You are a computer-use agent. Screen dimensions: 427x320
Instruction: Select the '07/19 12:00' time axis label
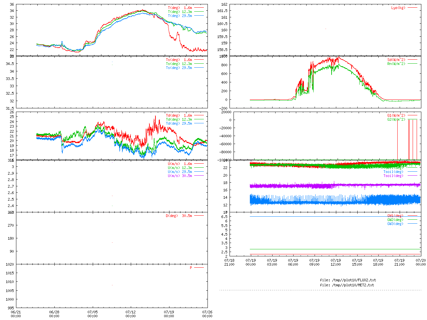click(x=336, y=262)
